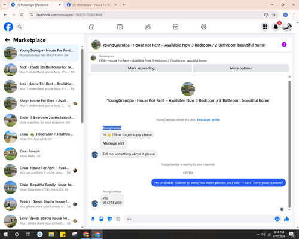Open the Notifications bell
This screenshot has width=299, height=239.
[x=276, y=27]
